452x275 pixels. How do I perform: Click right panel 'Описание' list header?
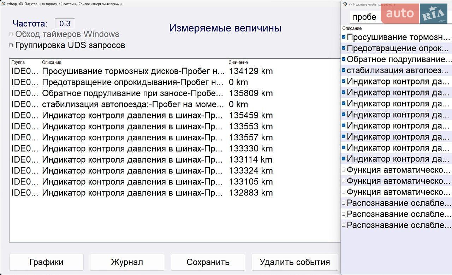click(x=396, y=28)
